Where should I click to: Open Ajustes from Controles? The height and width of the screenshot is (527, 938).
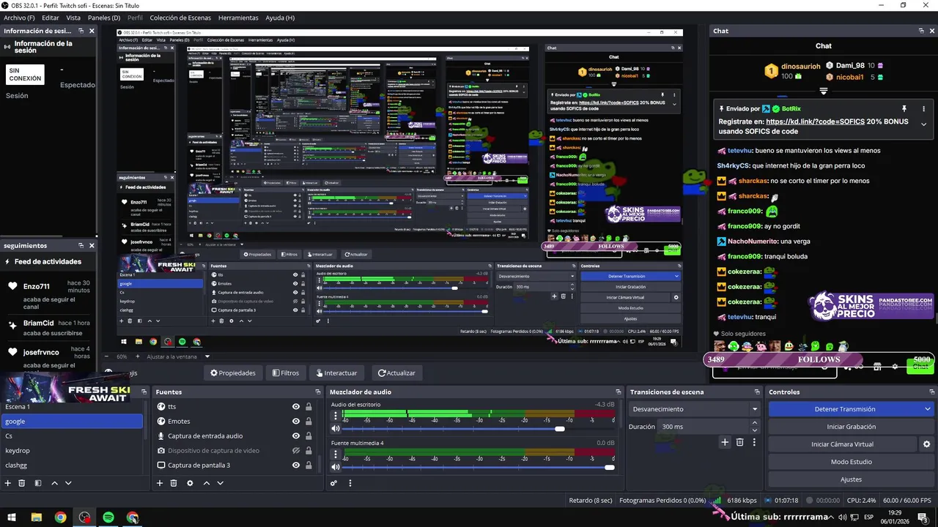coord(851,479)
